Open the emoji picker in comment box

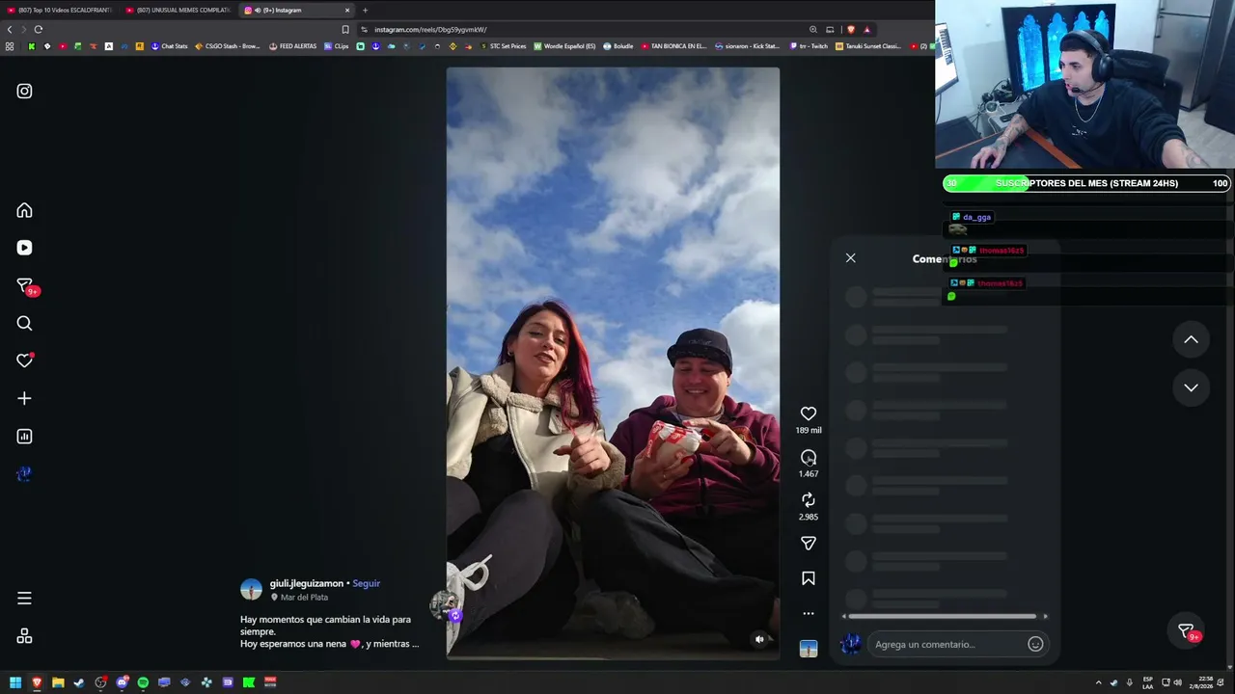tap(1035, 644)
